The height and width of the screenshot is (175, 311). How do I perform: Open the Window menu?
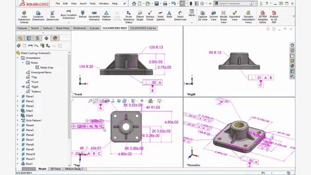point(104,3)
